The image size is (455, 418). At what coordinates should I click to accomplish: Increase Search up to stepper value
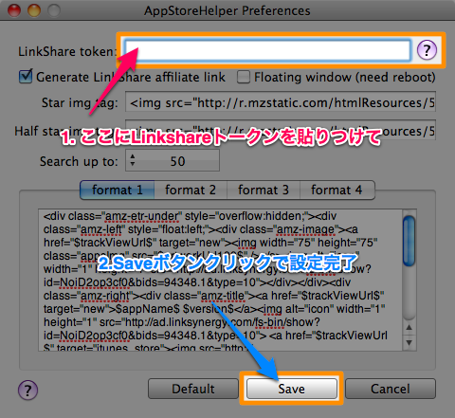pyautogui.click(x=133, y=156)
